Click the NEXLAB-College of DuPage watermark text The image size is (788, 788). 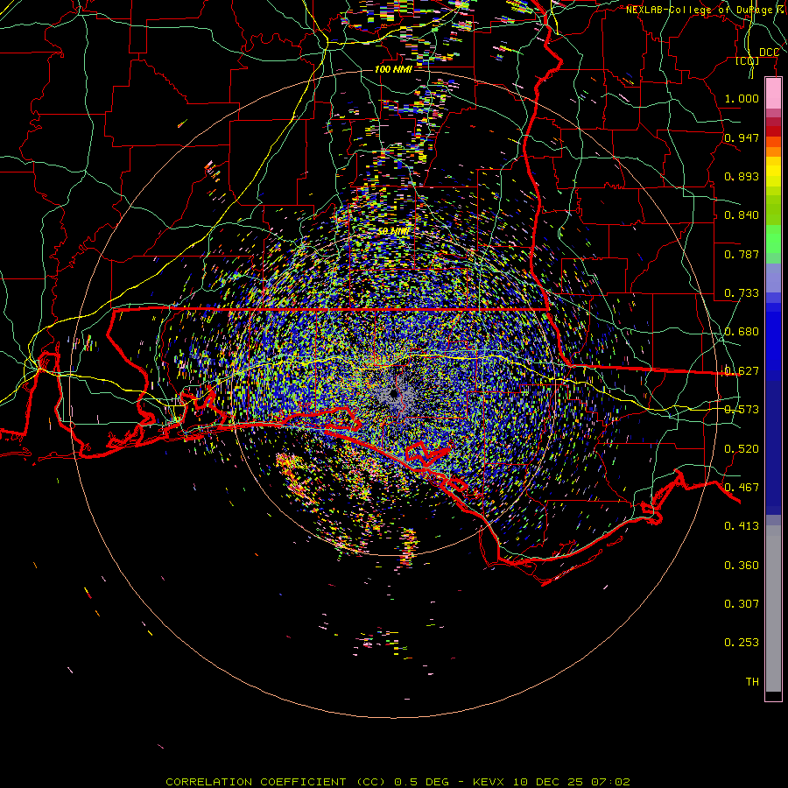point(707,10)
